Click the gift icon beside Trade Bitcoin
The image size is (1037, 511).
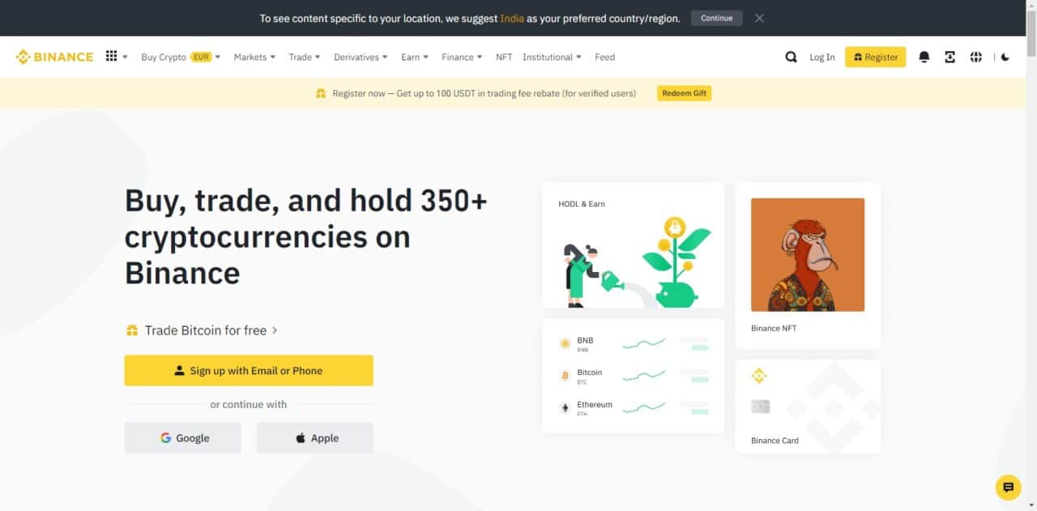click(131, 330)
